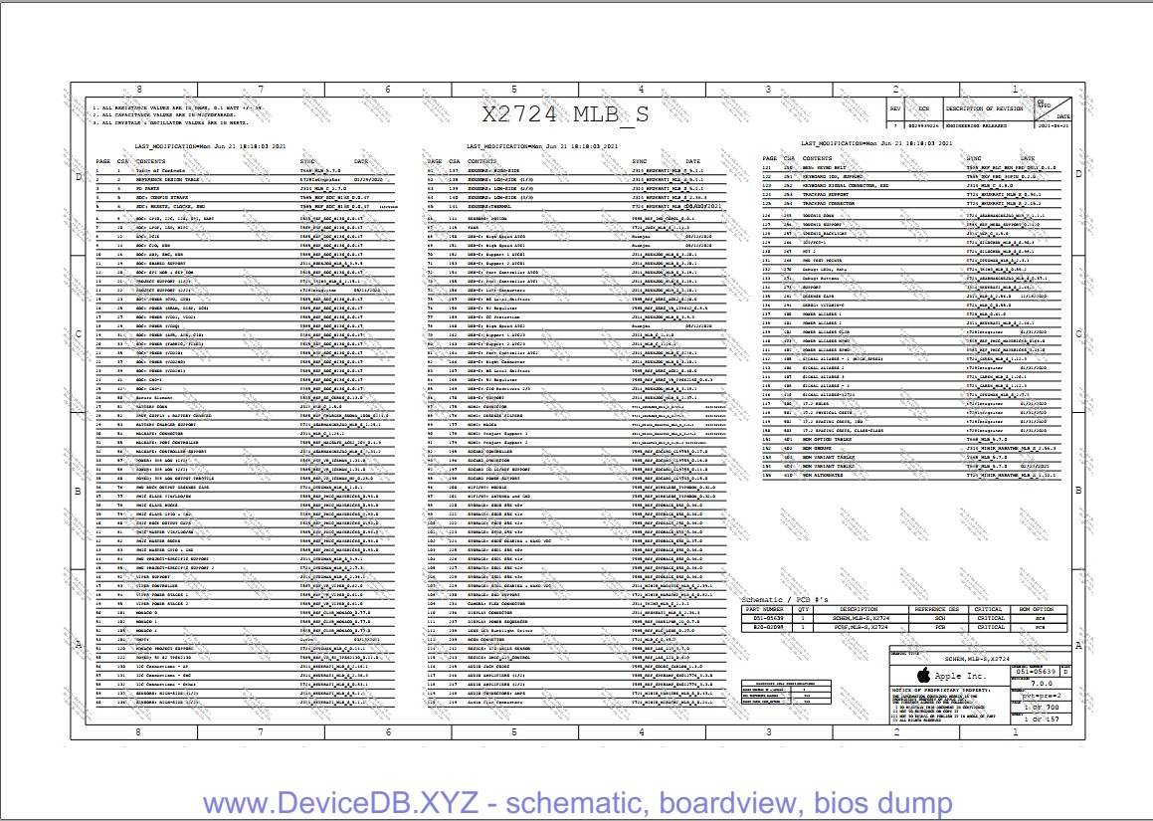Click the Apple logo in title block
Image resolution: width=1153 pixels, height=821 pixels.
tap(921, 675)
